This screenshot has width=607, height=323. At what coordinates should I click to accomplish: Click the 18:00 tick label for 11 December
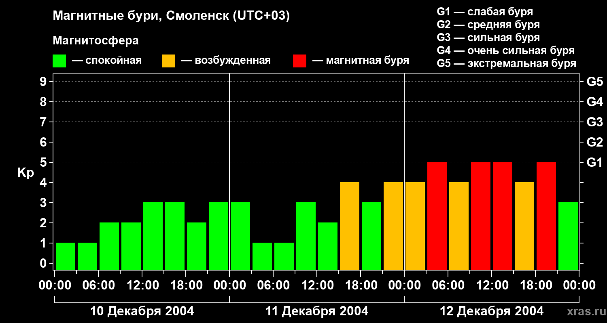click(361, 285)
